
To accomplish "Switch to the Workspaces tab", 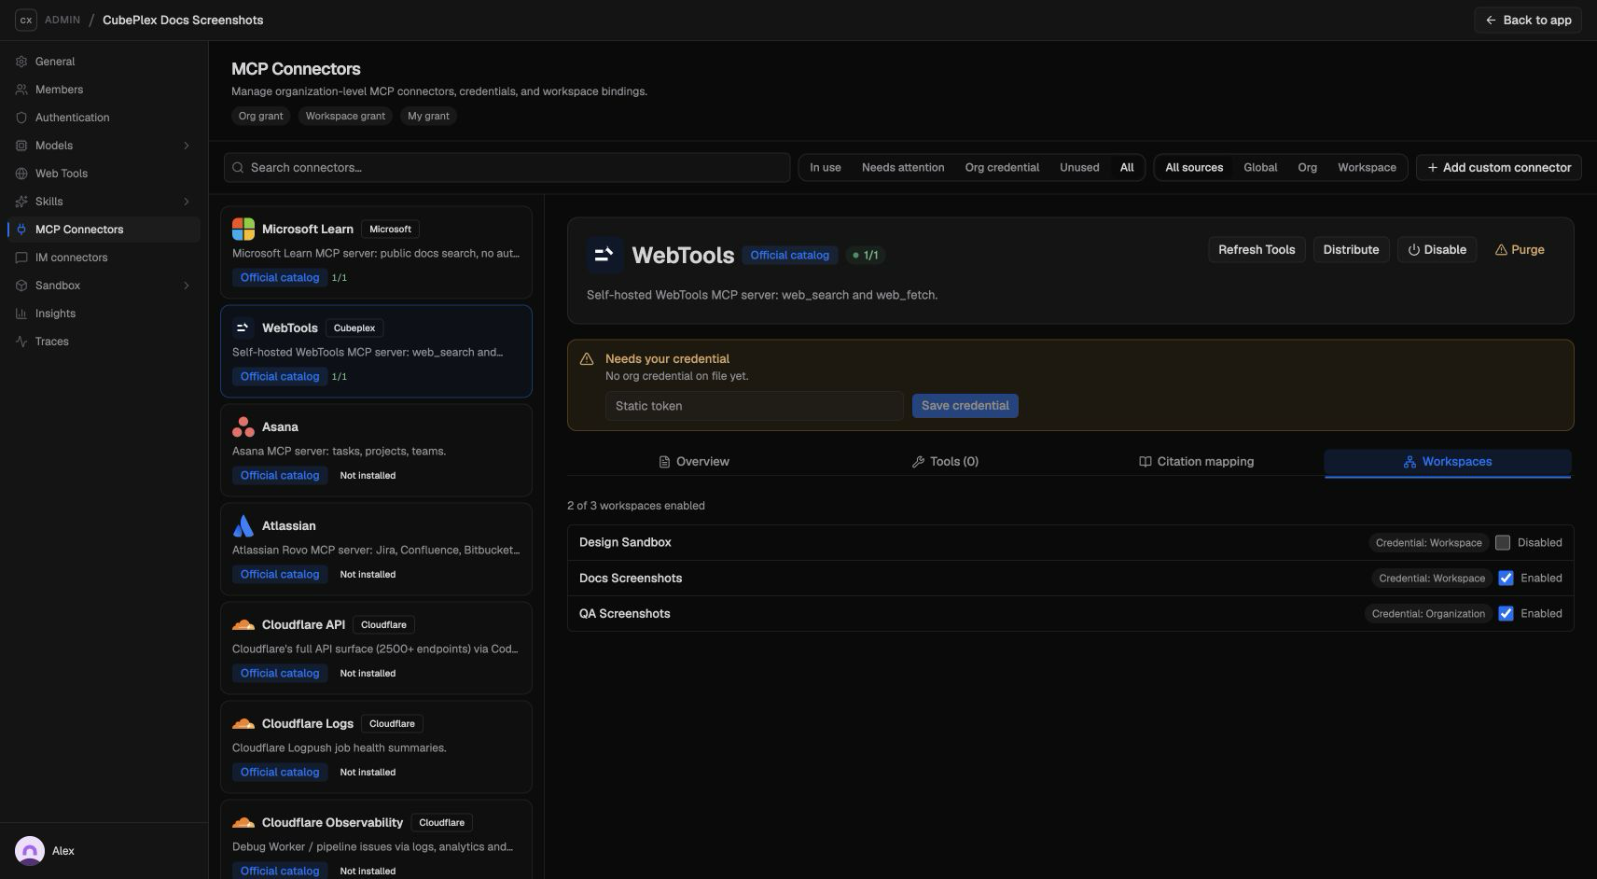I will click(1448, 462).
